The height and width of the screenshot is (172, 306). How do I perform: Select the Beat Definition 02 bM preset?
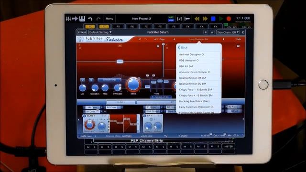(199, 84)
